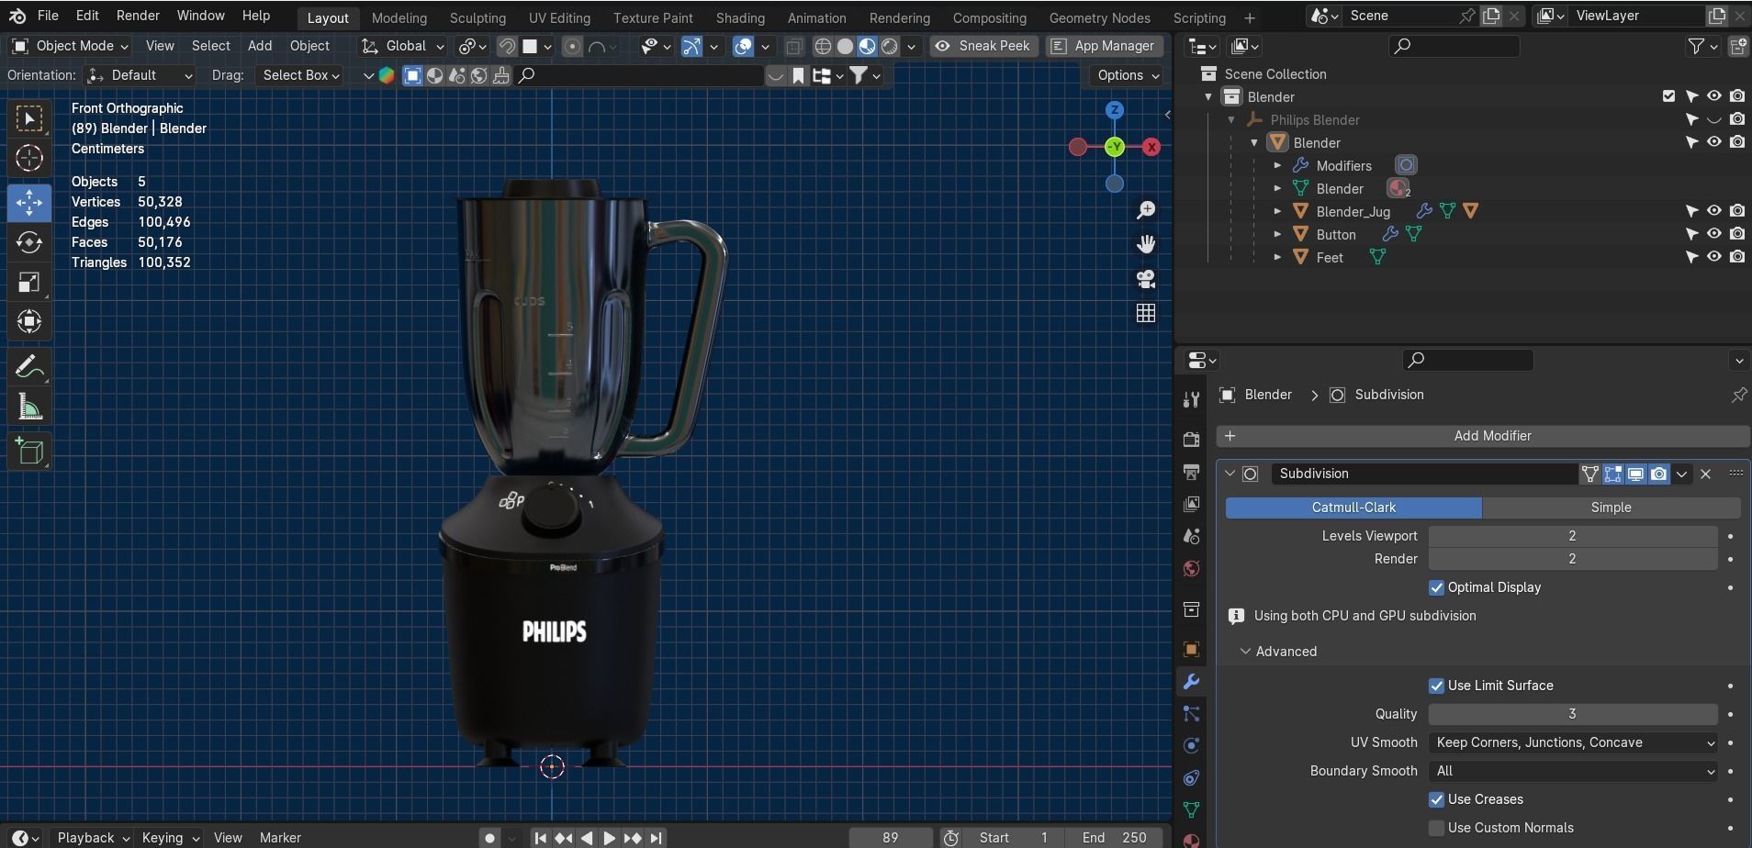Enable Use Custom Normals checkbox
The height and width of the screenshot is (848, 1752).
(1436, 828)
